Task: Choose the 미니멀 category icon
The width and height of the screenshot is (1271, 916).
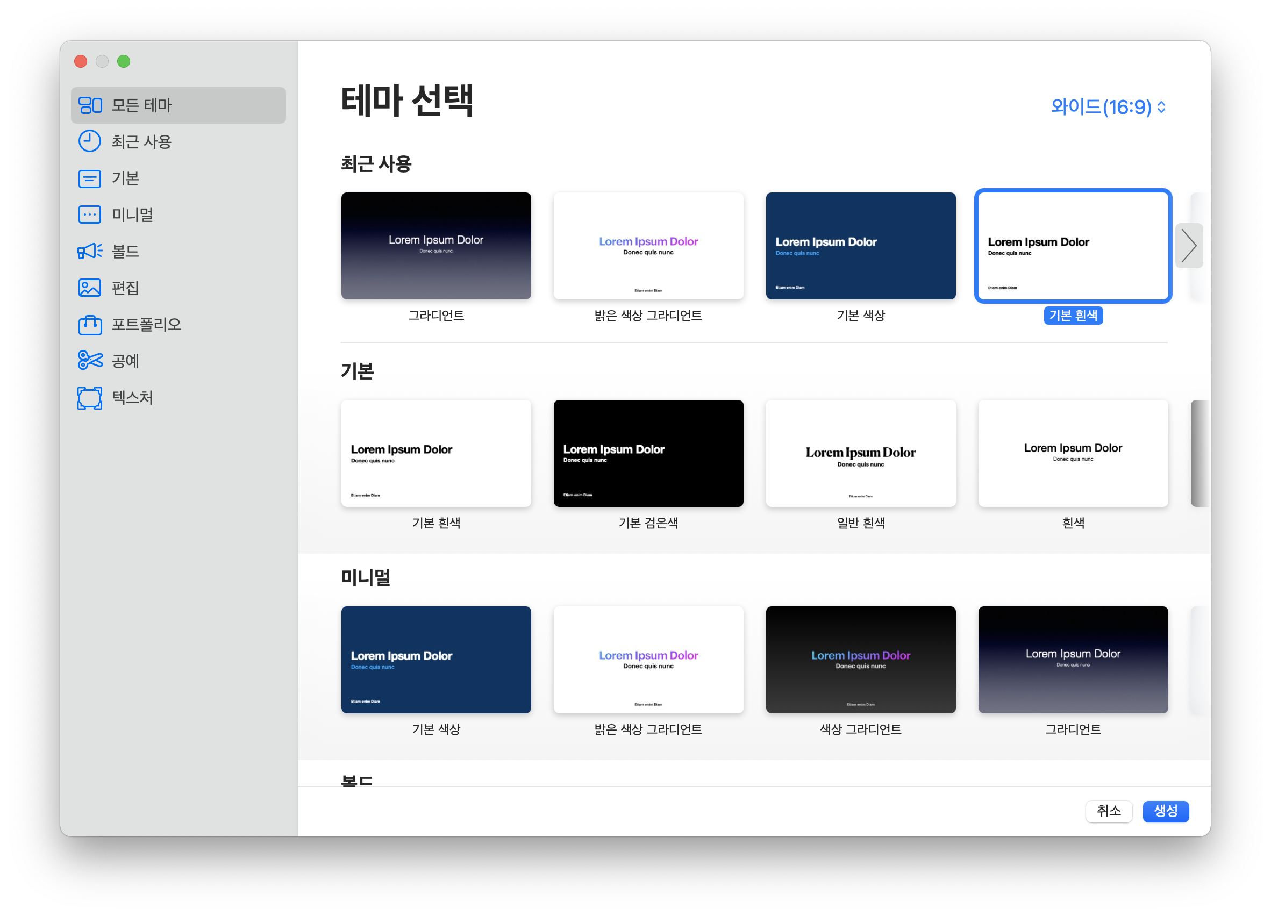Action: point(90,214)
